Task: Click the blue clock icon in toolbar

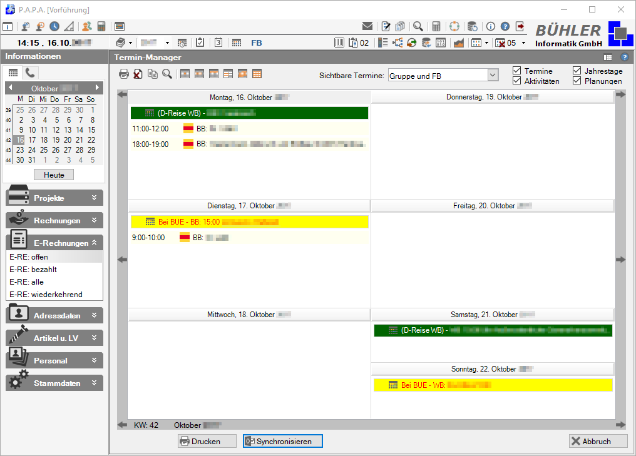Action: pos(54,26)
